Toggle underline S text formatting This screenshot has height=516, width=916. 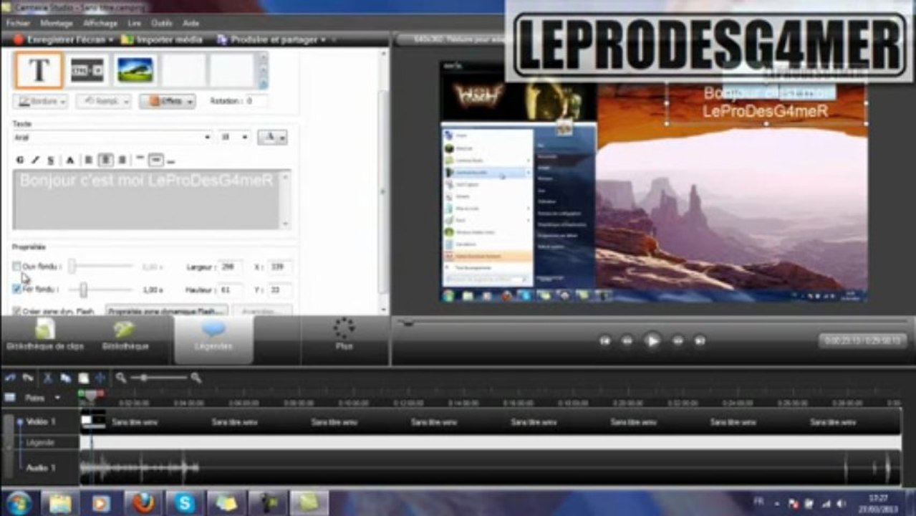tap(51, 160)
